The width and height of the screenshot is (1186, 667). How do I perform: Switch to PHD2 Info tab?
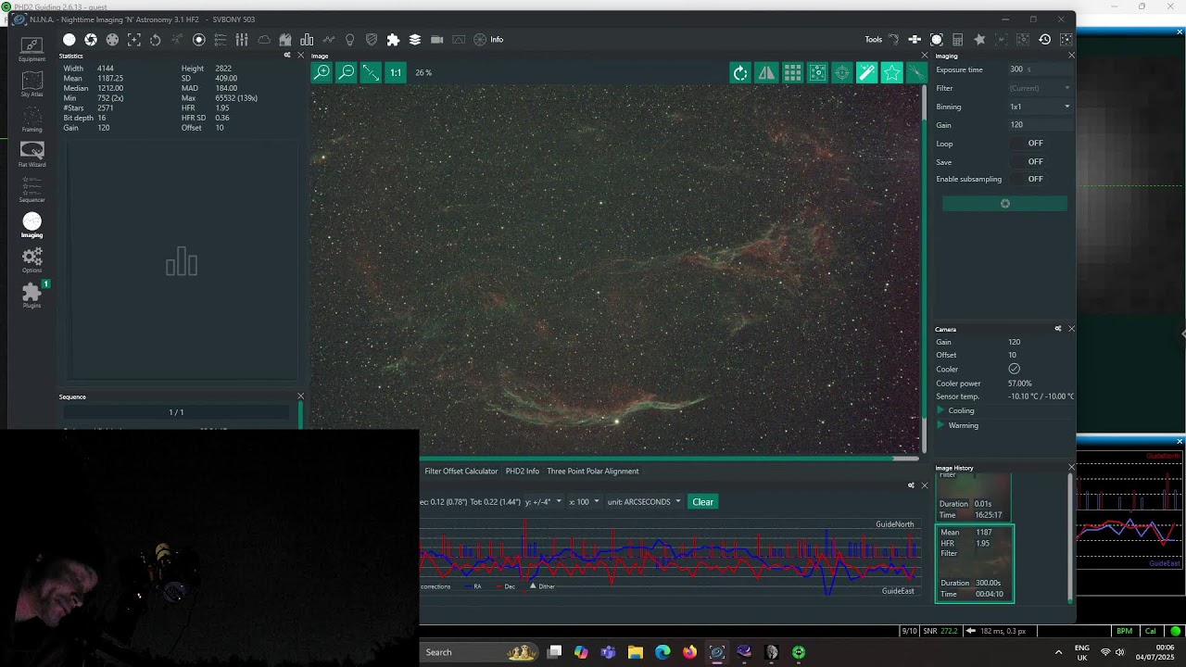(522, 472)
